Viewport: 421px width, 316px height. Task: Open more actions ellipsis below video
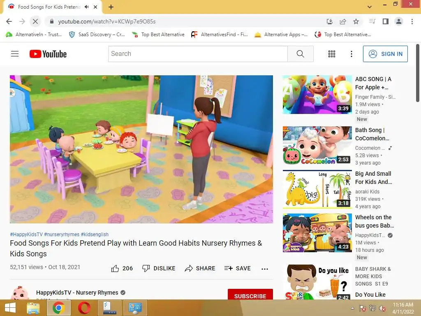pyautogui.click(x=265, y=269)
